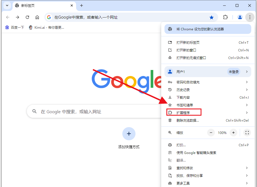257x187 pixels.
Task: Select 打开新的窗口 menu item
Action: [x=208, y=50]
